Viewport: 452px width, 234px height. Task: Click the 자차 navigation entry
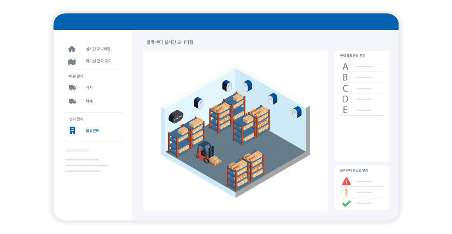point(89,87)
